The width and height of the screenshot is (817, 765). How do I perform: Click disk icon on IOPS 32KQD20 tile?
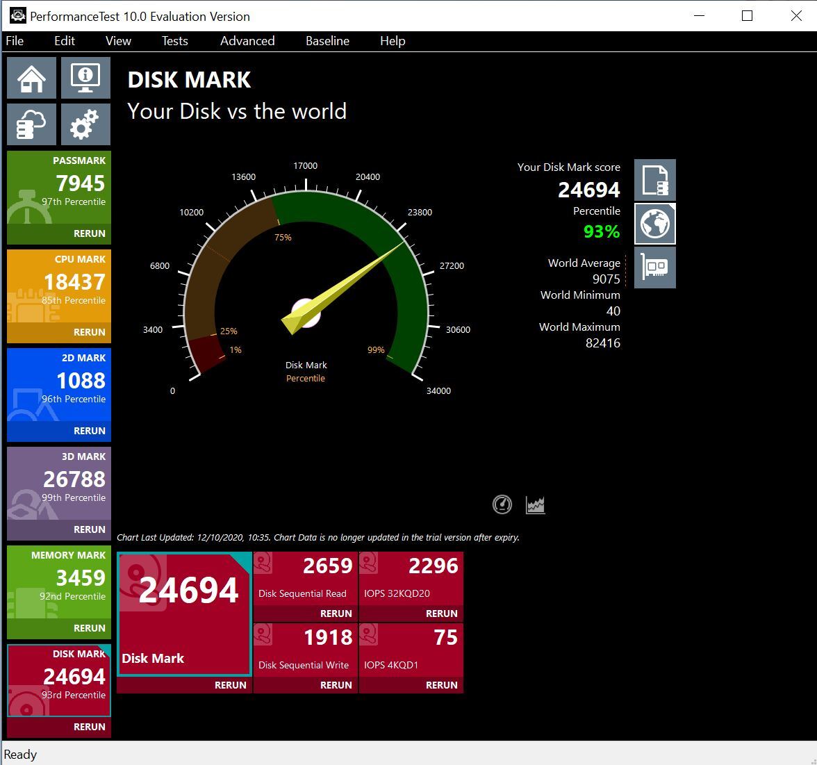click(x=368, y=564)
